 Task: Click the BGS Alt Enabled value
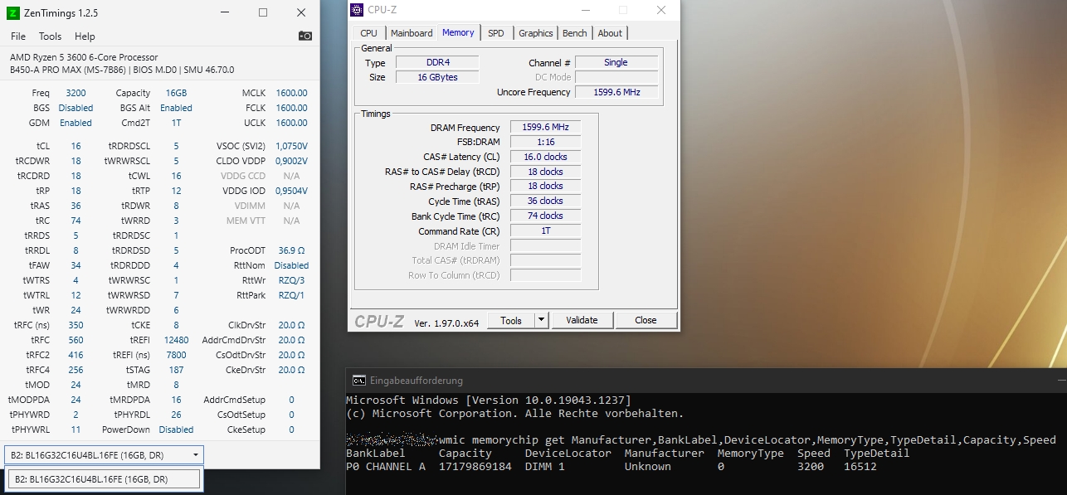click(x=176, y=108)
